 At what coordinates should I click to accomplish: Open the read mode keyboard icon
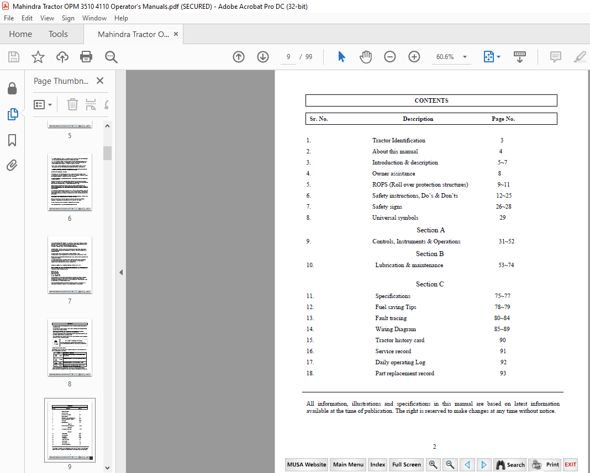(520, 57)
